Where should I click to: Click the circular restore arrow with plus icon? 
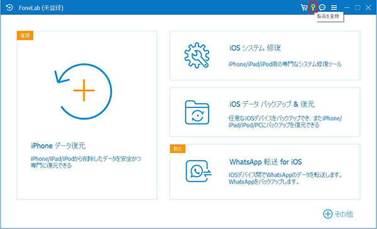[84, 91]
